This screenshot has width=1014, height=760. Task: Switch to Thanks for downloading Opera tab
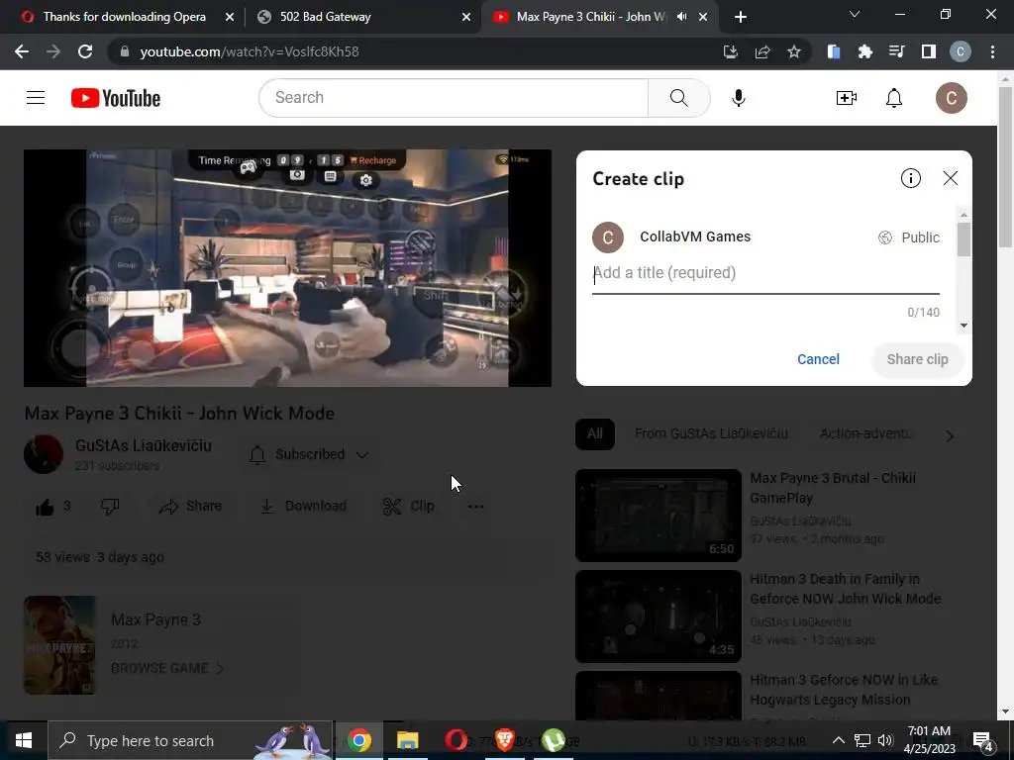click(x=124, y=17)
